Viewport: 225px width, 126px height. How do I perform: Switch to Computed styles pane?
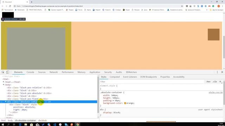click(x=115, y=77)
